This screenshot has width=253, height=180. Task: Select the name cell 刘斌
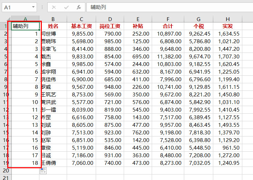(53, 125)
